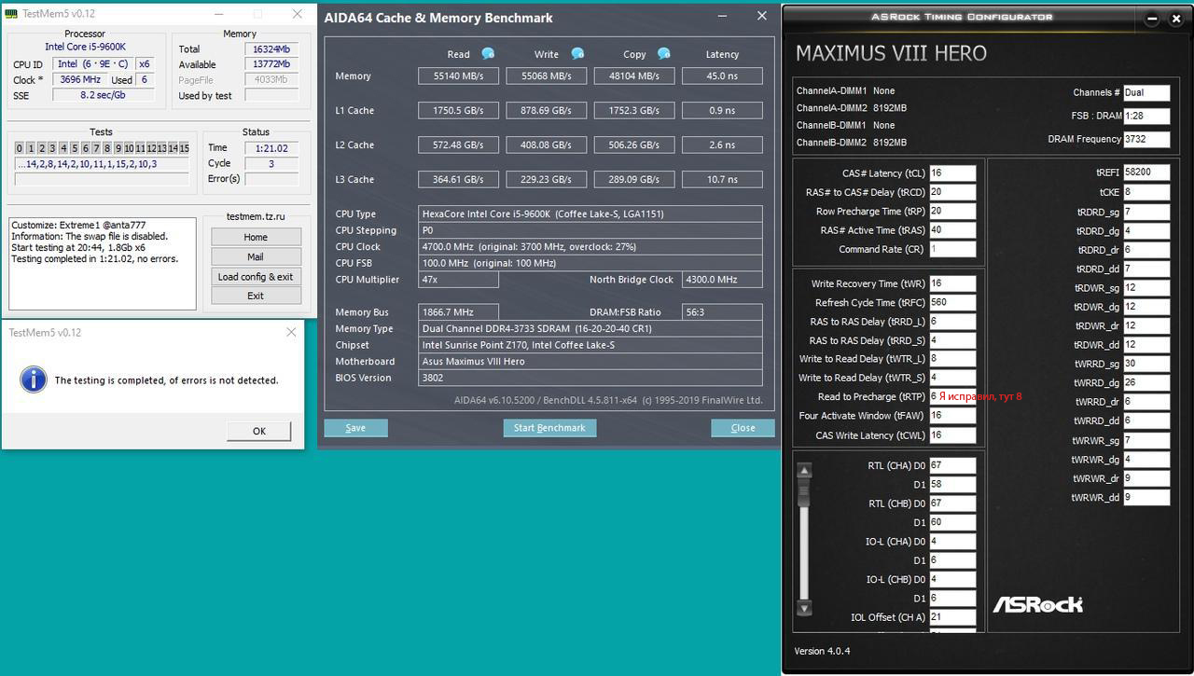
Task: Click the RAS# Active Time (tRAS) field
Action: pos(952,230)
